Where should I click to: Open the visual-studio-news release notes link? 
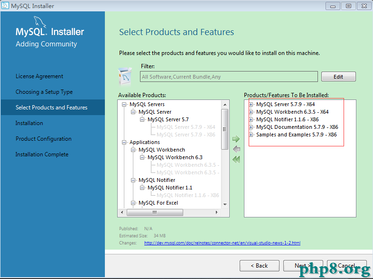(x=222, y=243)
